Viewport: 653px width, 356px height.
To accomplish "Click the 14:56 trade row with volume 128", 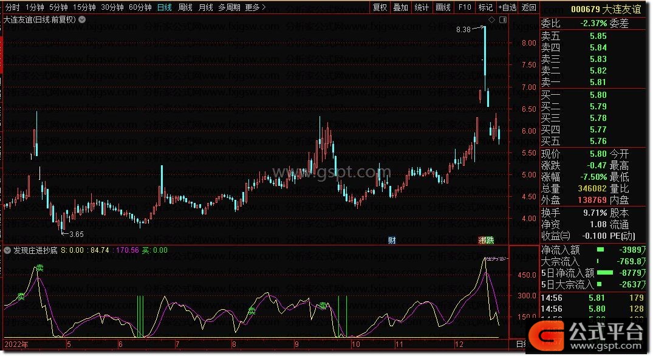I will coord(593,309).
